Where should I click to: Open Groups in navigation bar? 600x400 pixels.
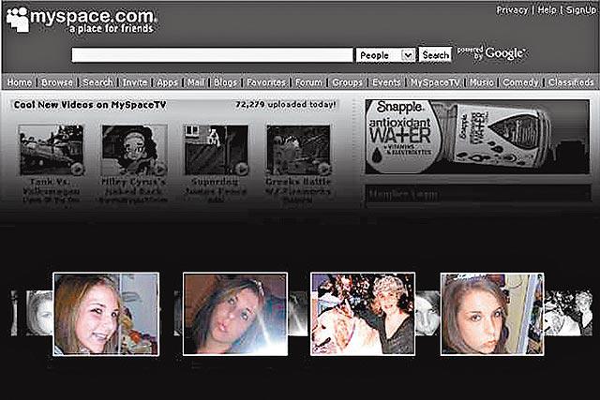click(348, 82)
